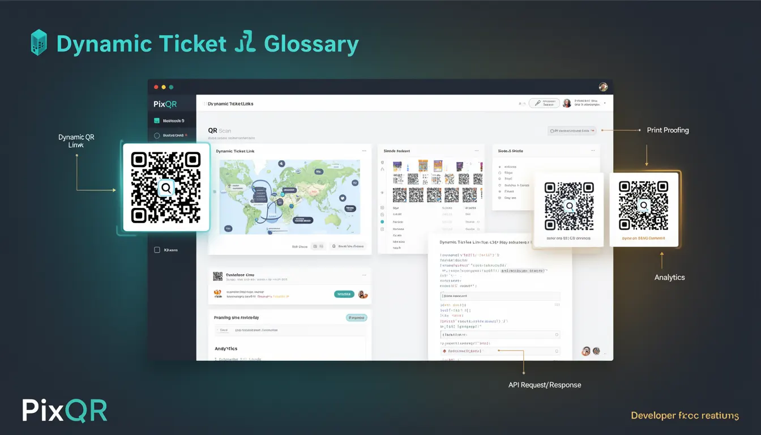
Task: Select the sidebar item with circle outline icon
Action: pyautogui.click(x=169, y=135)
